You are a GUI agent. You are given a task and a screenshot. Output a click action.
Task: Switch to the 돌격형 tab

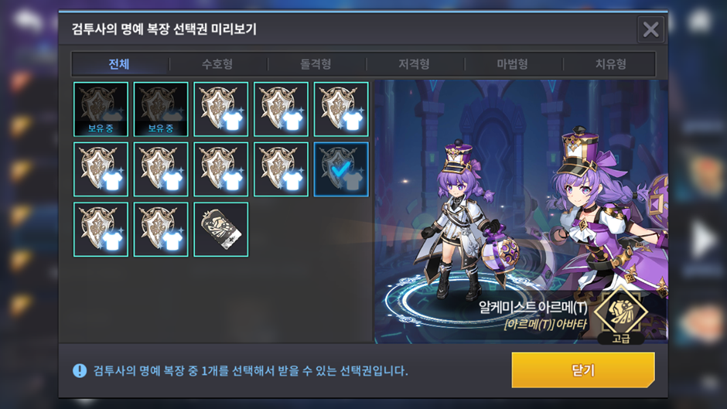coord(316,64)
